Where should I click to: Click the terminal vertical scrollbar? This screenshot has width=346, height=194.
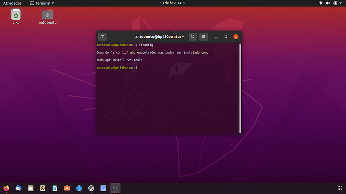240,88
